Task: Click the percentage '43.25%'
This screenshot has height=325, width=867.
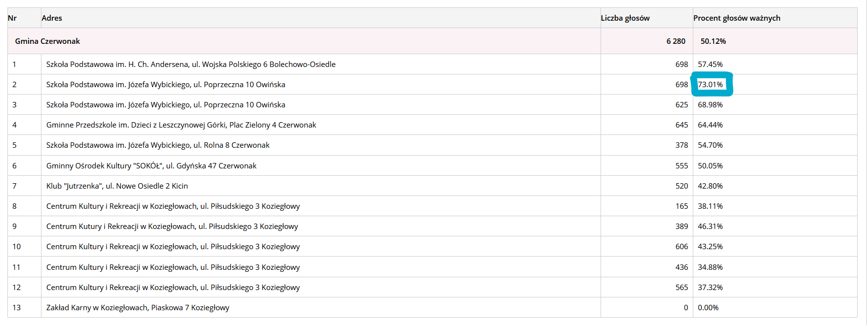Action: click(x=710, y=247)
